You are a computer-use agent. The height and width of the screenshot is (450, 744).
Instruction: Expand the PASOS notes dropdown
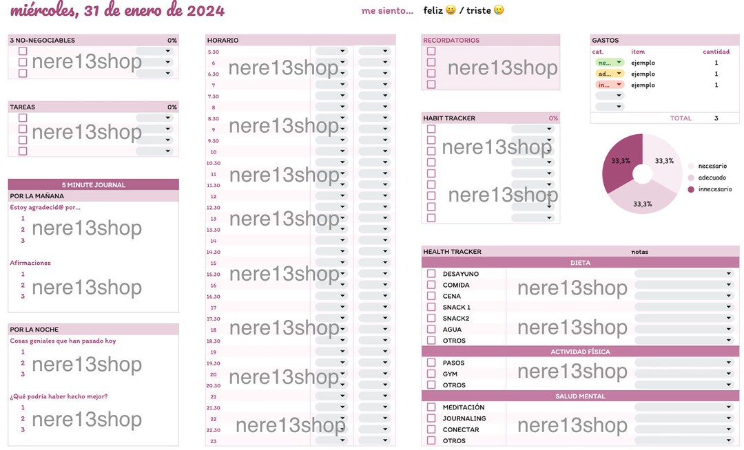click(685, 363)
